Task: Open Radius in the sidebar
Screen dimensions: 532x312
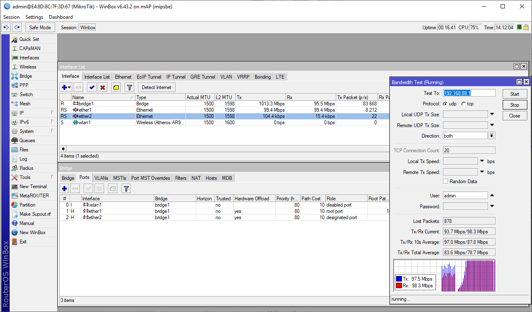Action: [x=26, y=168]
